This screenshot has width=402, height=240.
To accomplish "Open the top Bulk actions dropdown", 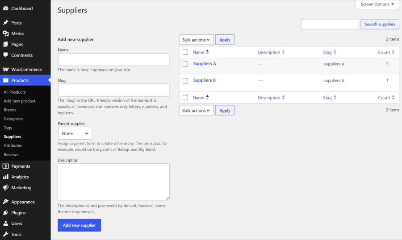I will point(196,40).
